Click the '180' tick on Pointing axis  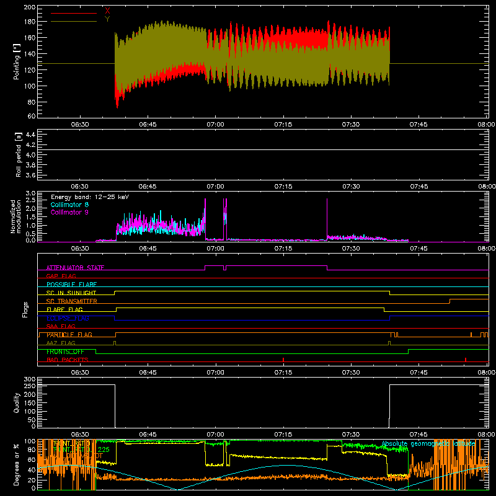[x=29, y=22]
